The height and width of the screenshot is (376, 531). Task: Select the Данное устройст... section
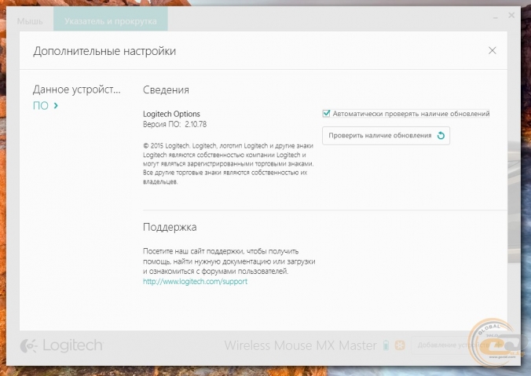click(x=76, y=89)
